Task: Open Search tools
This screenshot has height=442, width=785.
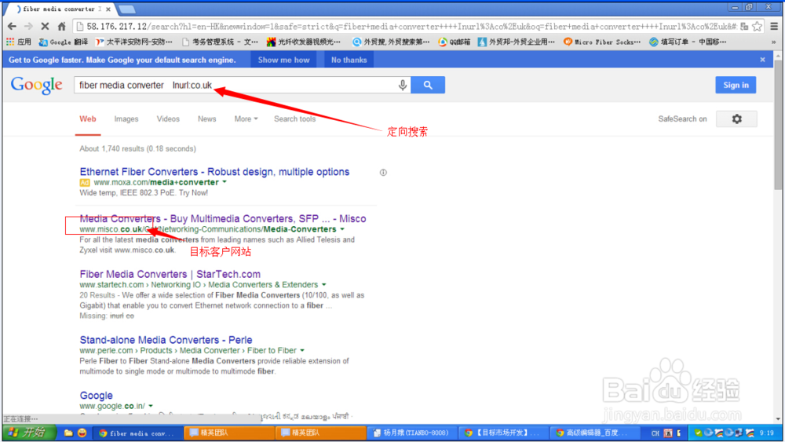Action: click(295, 119)
